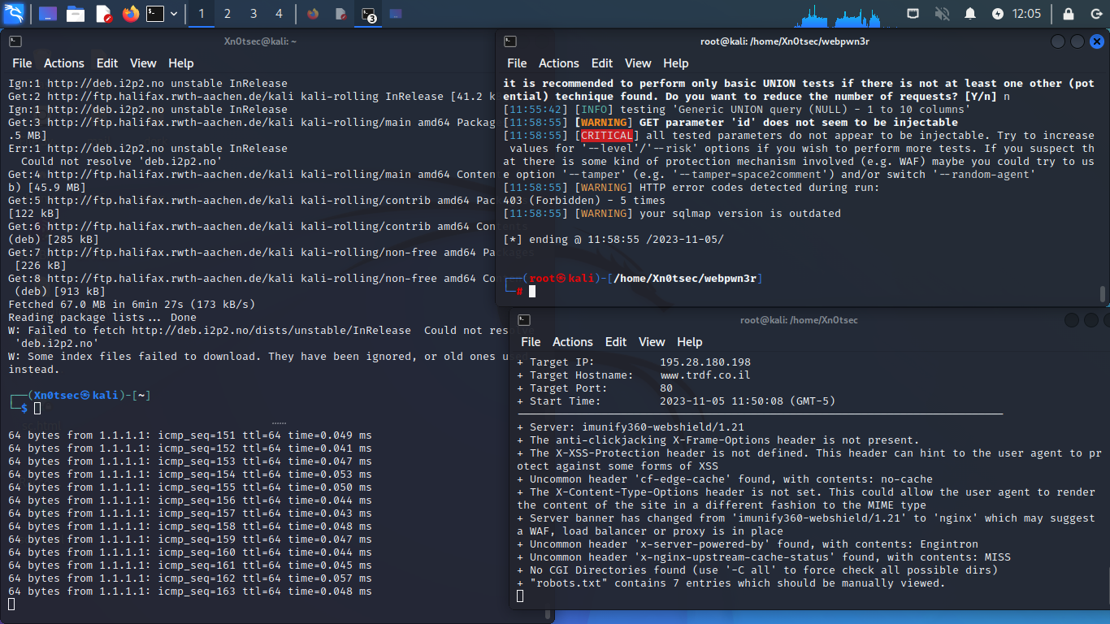Open View menu in webpwn3r terminal
Image resolution: width=1110 pixels, height=624 pixels.
(638, 63)
